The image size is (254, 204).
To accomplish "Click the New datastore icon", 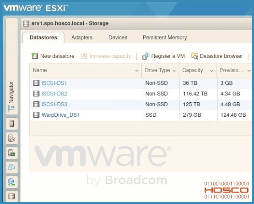I will (x=35, y=56).
